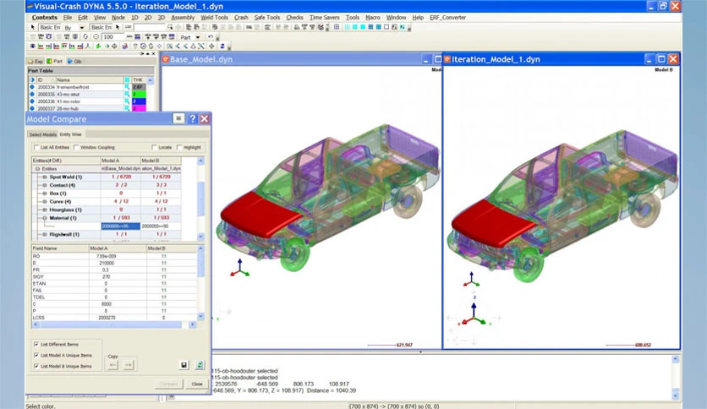The height and width of the screenshot is (409, 707).
Task: Click the green color swatch for 43-mc-strut
Action: click(x=139, y=94)
